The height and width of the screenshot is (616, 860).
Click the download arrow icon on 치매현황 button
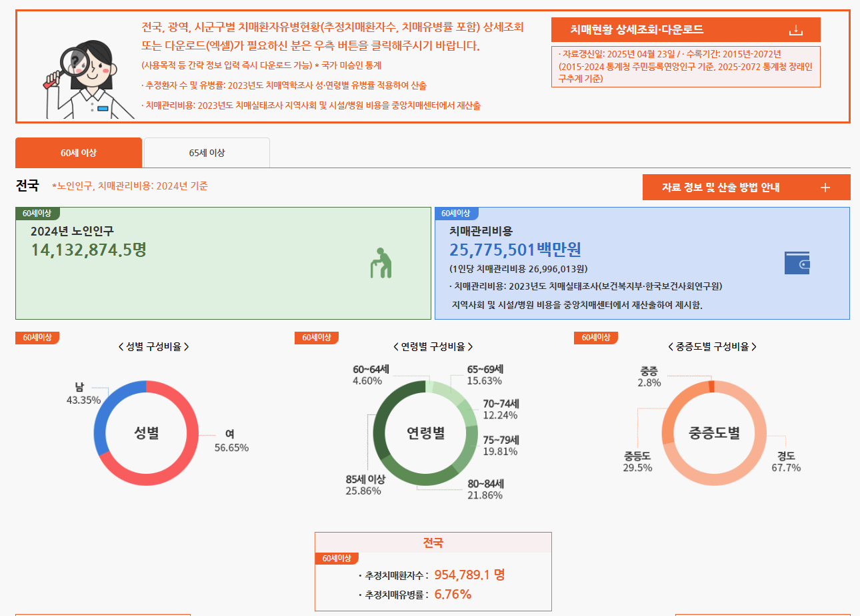click(x=795, y=29)
